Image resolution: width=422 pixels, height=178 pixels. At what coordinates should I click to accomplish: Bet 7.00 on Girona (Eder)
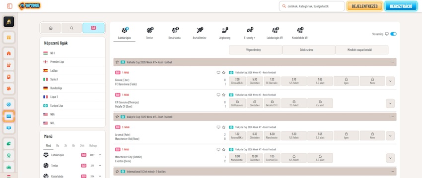click(237, 81)
